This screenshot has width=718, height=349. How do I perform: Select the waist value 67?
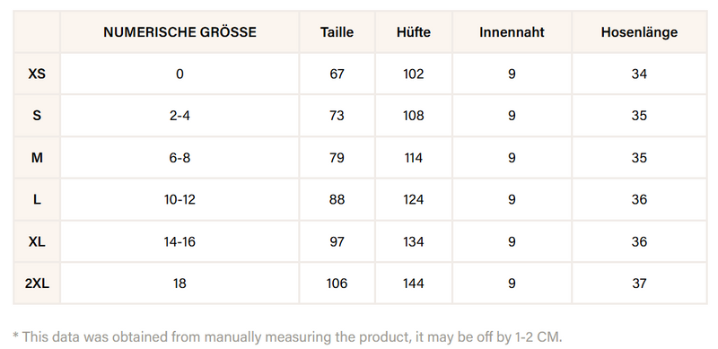pyautogui.click(x=337, y=74)
